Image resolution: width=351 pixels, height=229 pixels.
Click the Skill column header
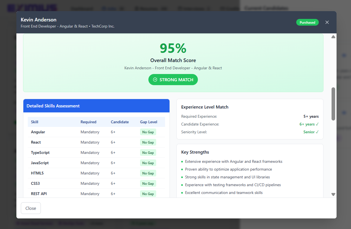(35, 122)
